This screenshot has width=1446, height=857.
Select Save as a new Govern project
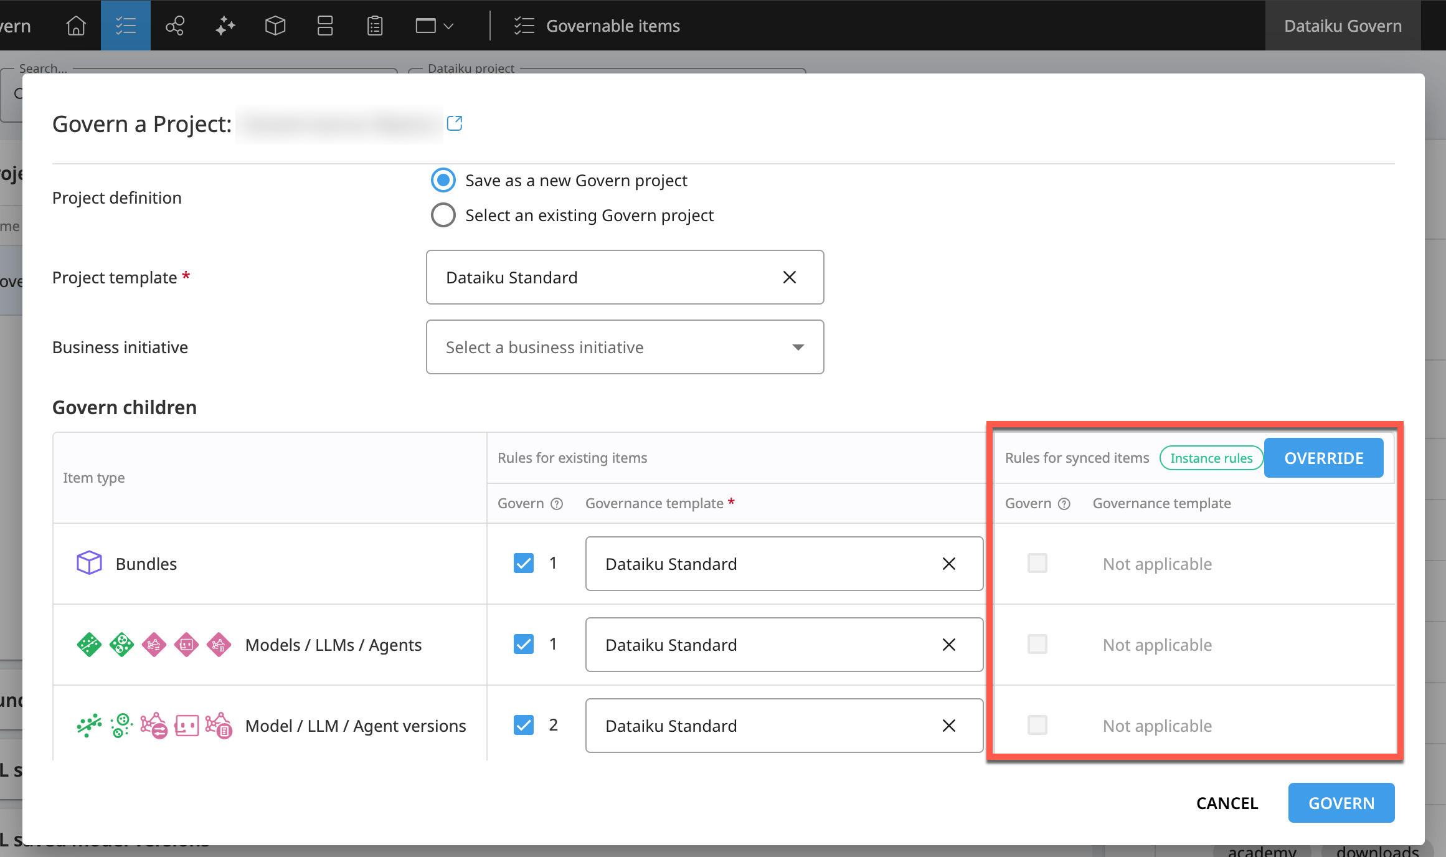click(x=443, y=181)
